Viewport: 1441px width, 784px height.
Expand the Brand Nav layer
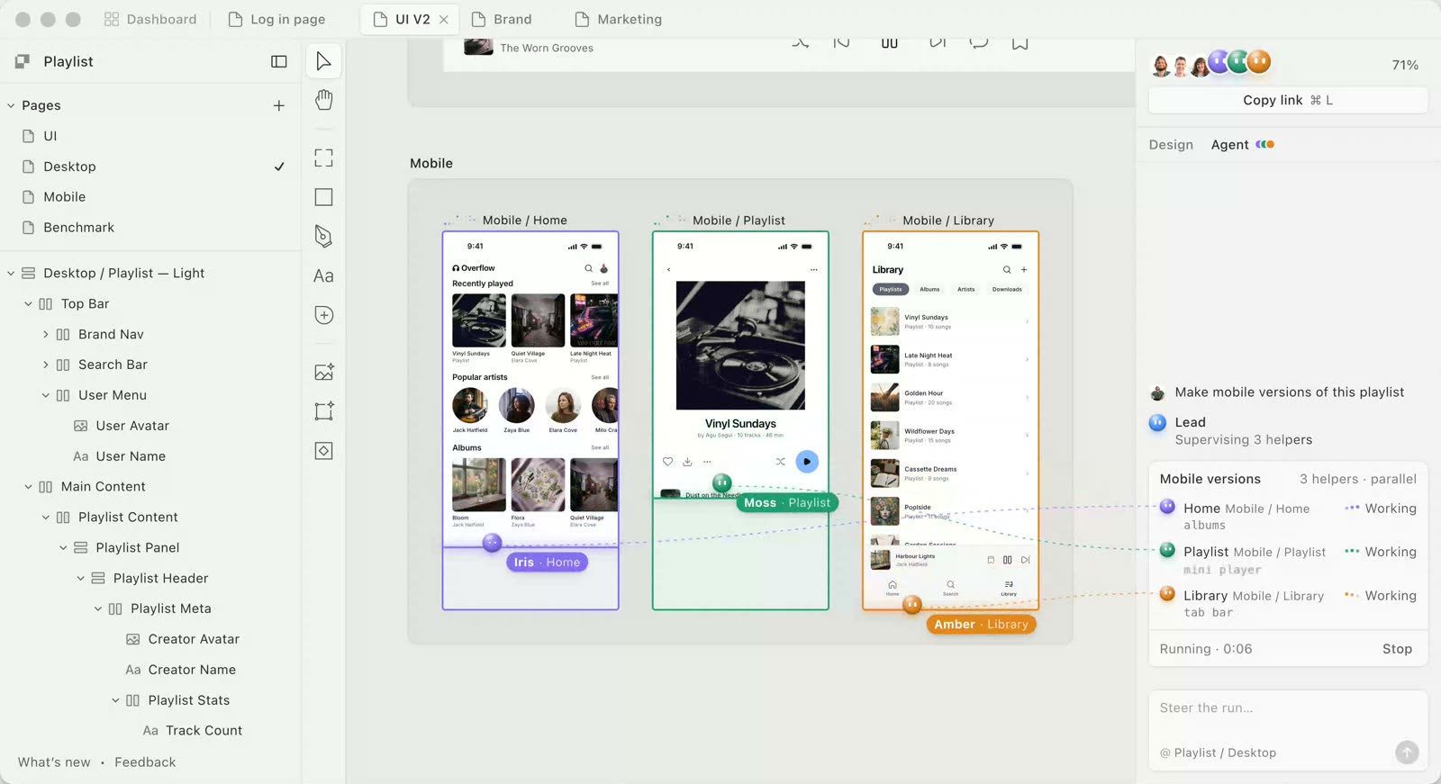(46, 335)
